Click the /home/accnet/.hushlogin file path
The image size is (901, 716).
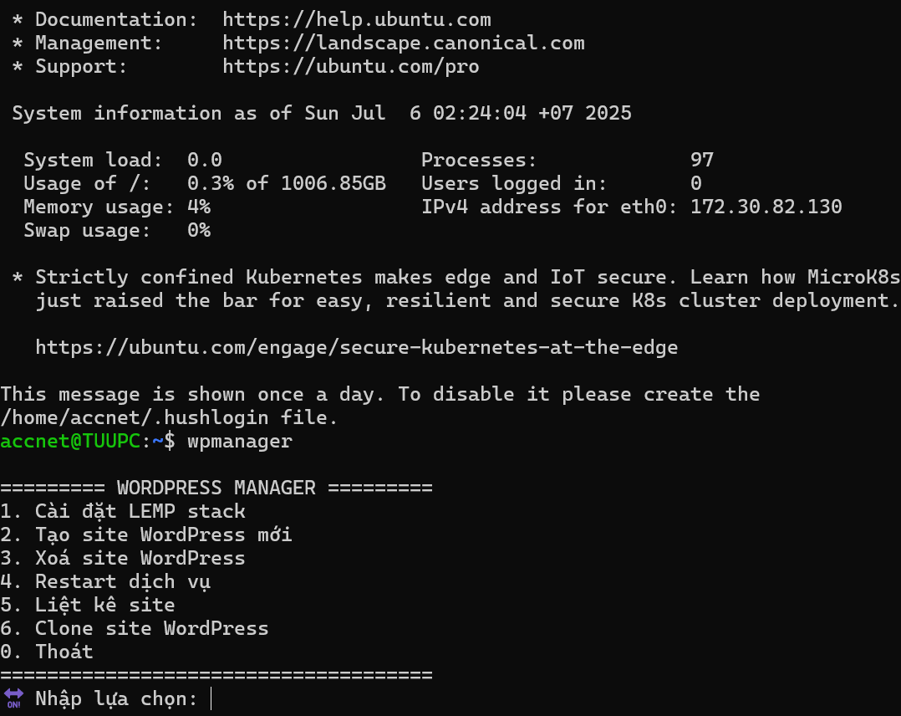click(135, 417)
